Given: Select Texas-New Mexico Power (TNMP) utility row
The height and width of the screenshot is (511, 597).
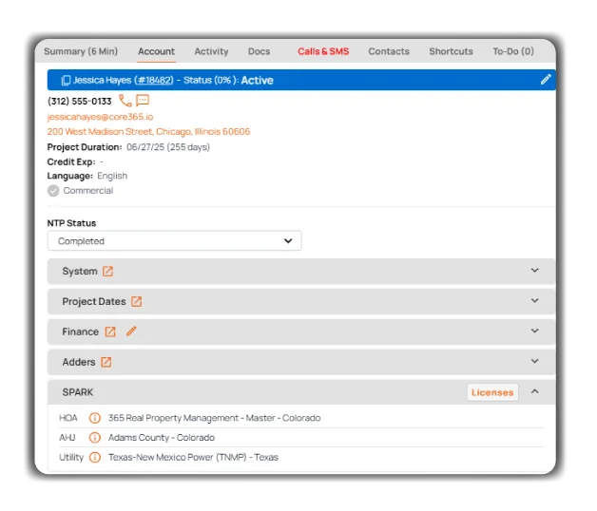Looking at the screenshot, I should pyautogui.click(x=301, y=457).
